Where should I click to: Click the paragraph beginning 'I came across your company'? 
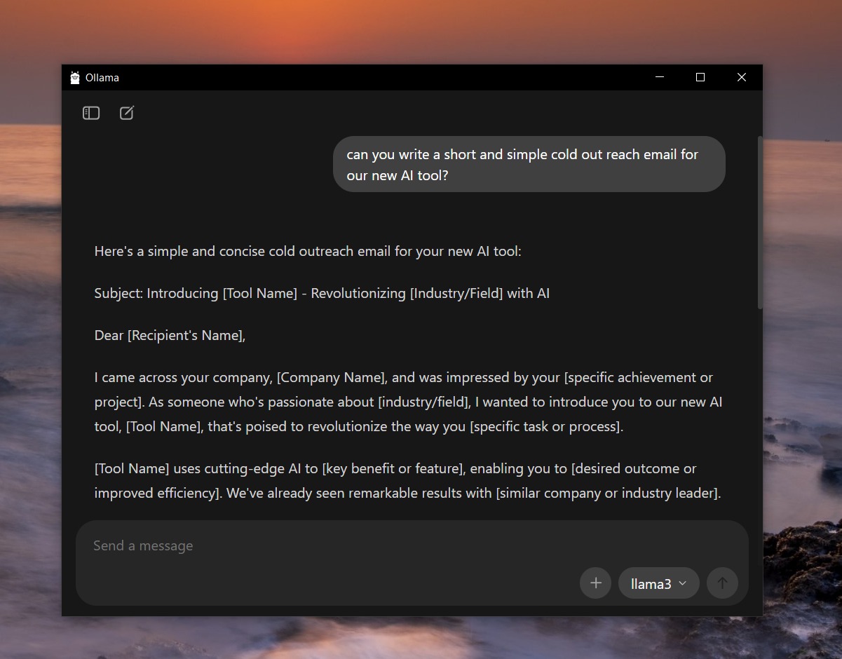pos(409,402)
